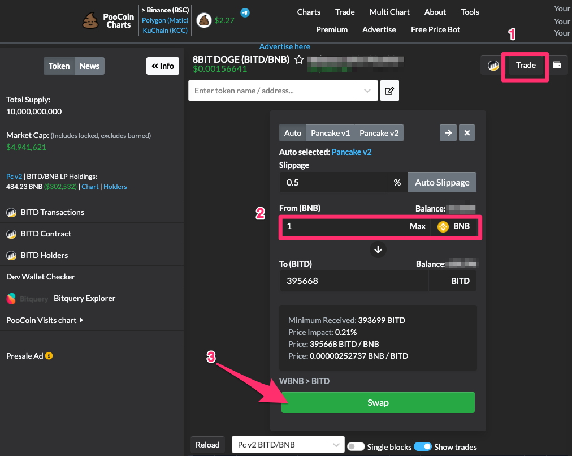The width and height of the screenshot is (572, 456).
Task: Select the Binance (BSC) network
Action: coord(165,10)
